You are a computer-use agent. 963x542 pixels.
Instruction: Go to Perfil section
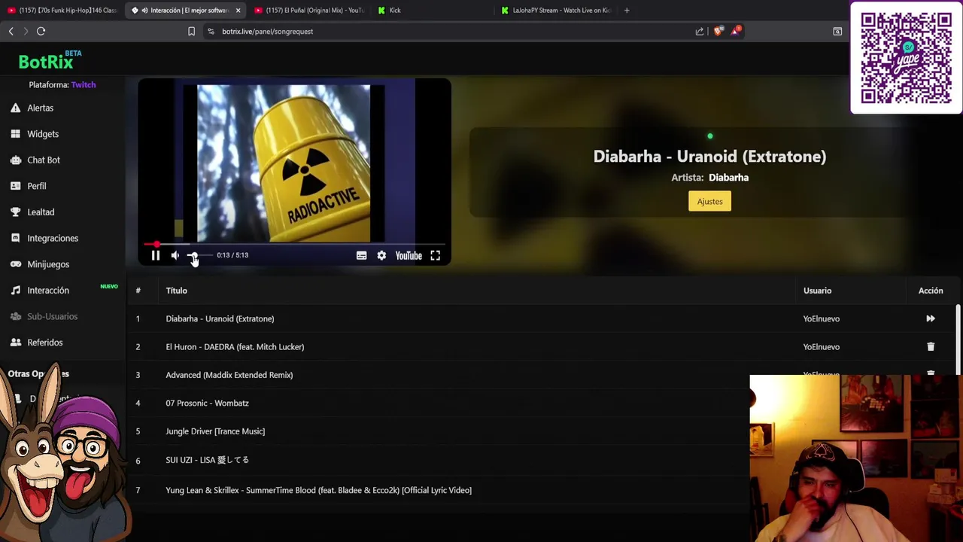37,186
